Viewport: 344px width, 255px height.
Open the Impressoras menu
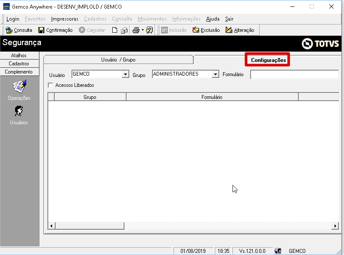[x=65, y=19]
